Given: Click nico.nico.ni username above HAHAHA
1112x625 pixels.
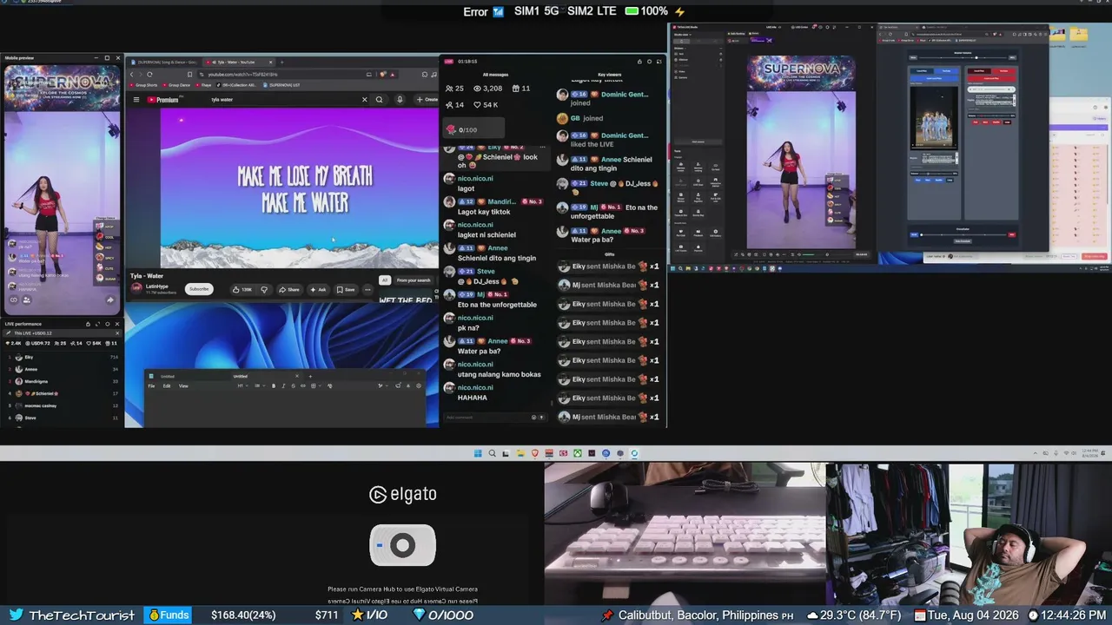Looking at the screenshot, I should tap(475, 388).
